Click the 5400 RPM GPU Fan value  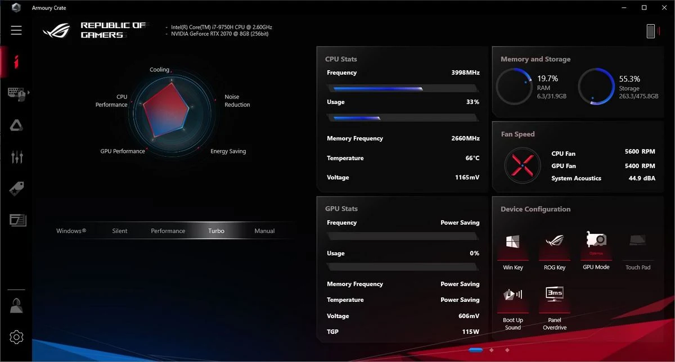pos(640,166)
